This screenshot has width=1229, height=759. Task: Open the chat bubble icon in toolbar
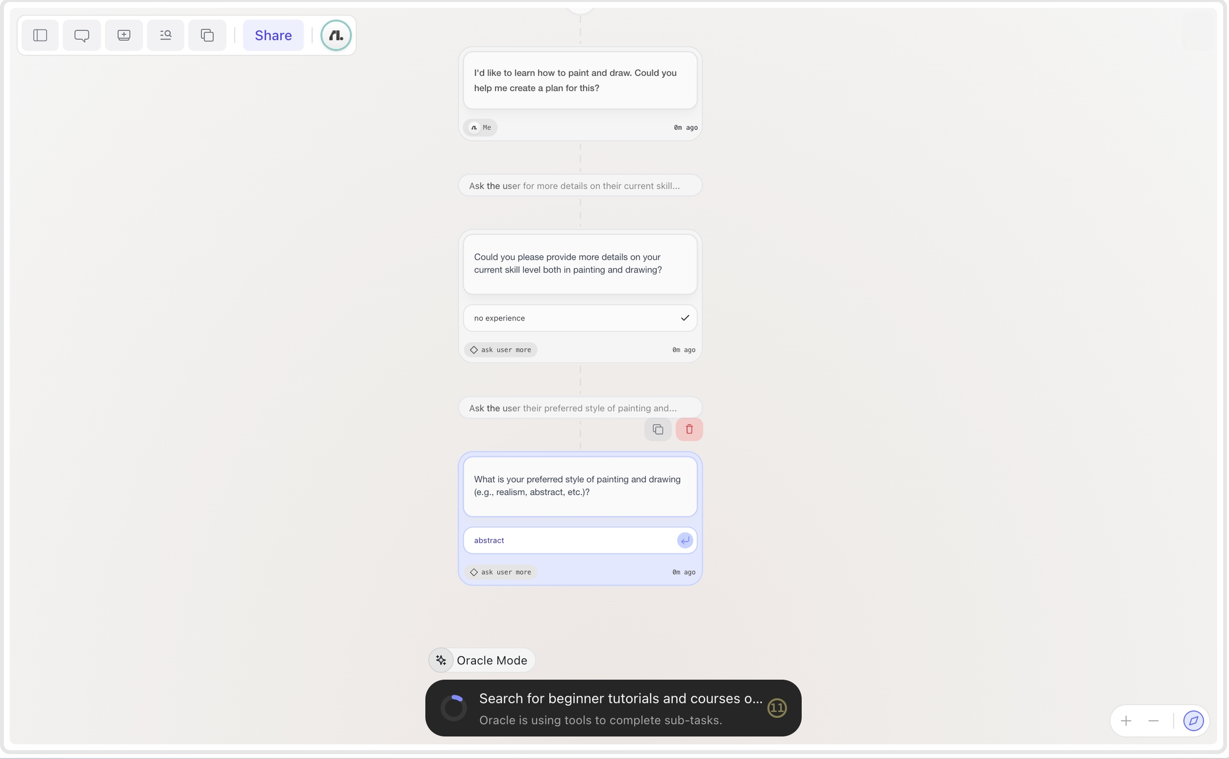[82, 35]
